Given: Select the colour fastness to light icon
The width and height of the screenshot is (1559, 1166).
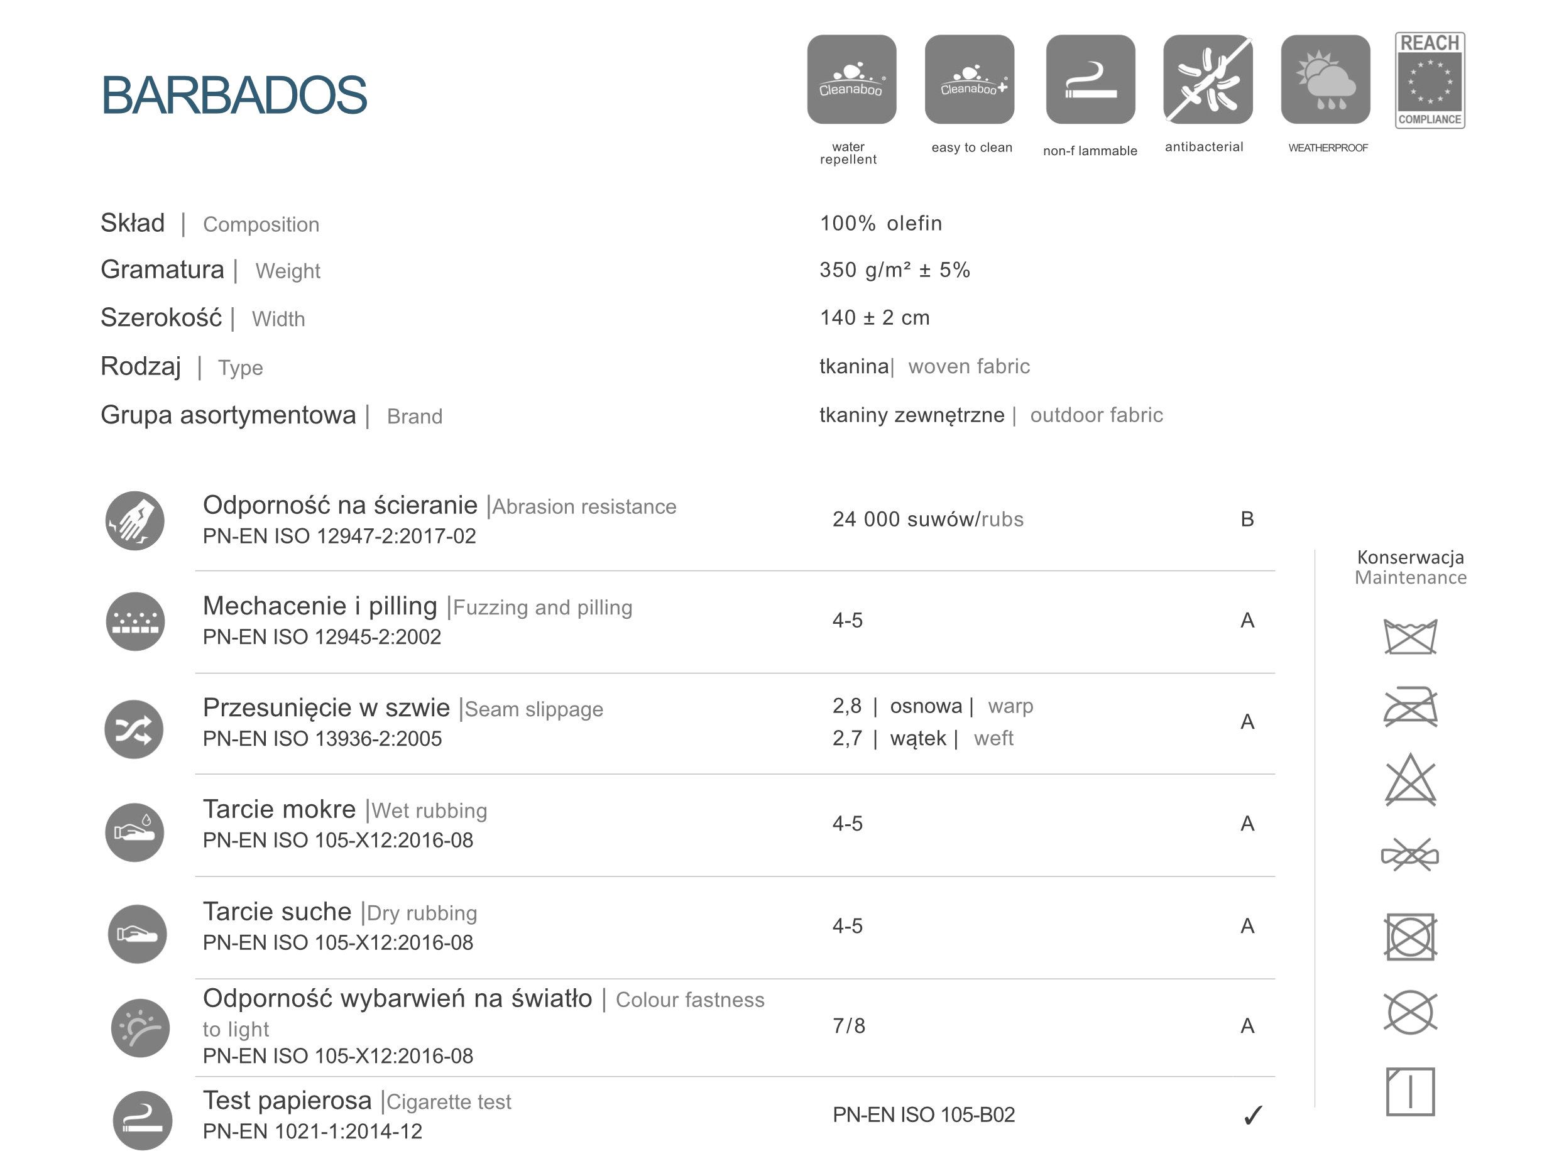Looking at the screenshot, I should pos(140,1028).
